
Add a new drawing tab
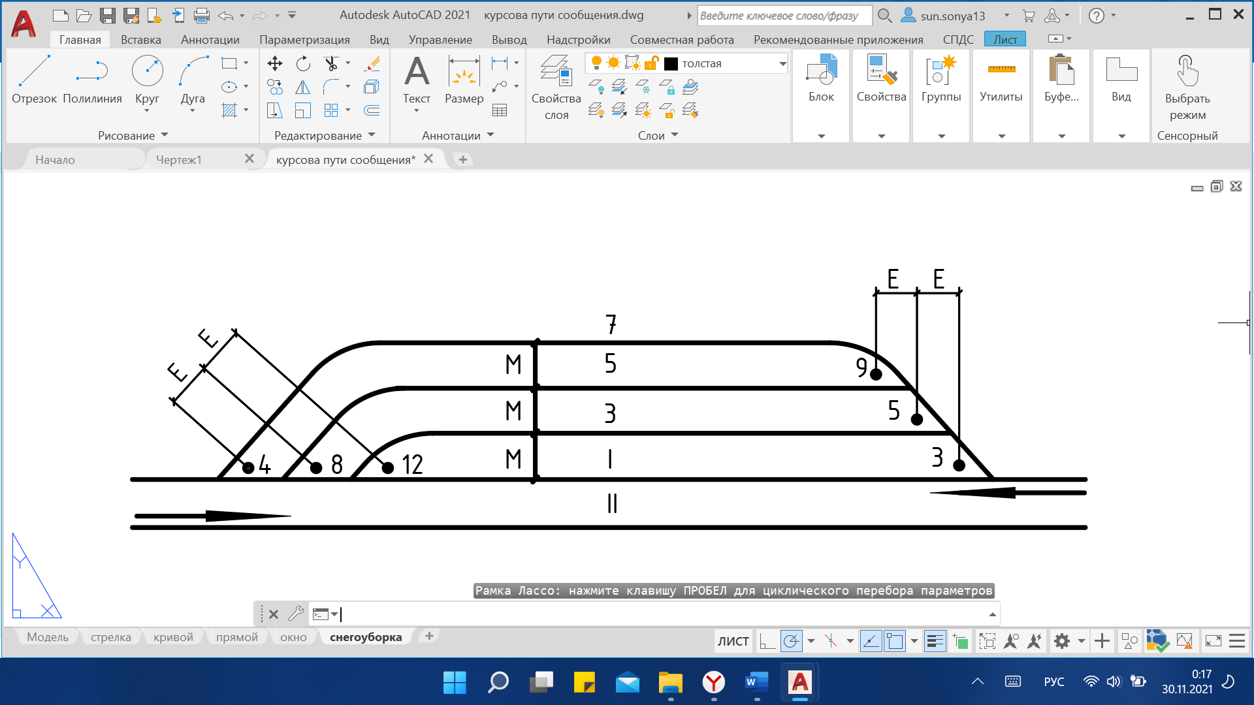pos(462,159)
